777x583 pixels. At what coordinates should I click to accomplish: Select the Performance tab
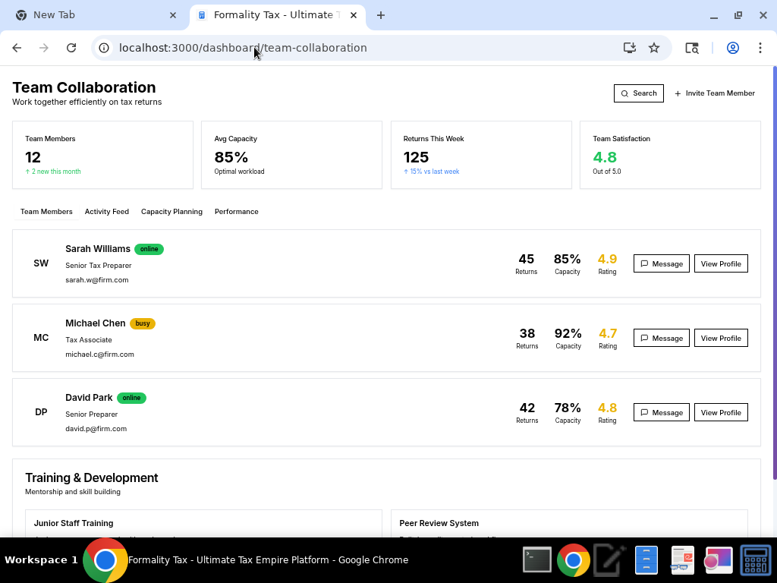tap(236, 212)
